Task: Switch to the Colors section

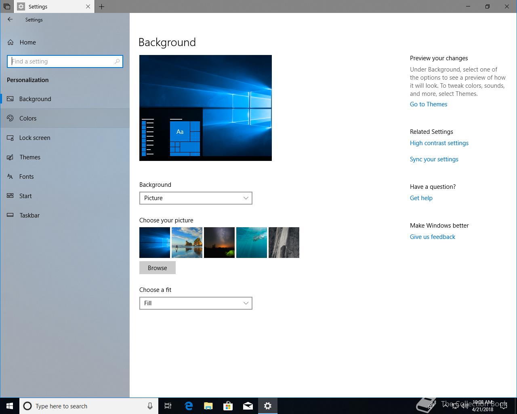Action: point(28,118)
